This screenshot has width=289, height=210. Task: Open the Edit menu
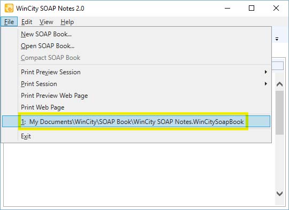click(x=27, y=22)
